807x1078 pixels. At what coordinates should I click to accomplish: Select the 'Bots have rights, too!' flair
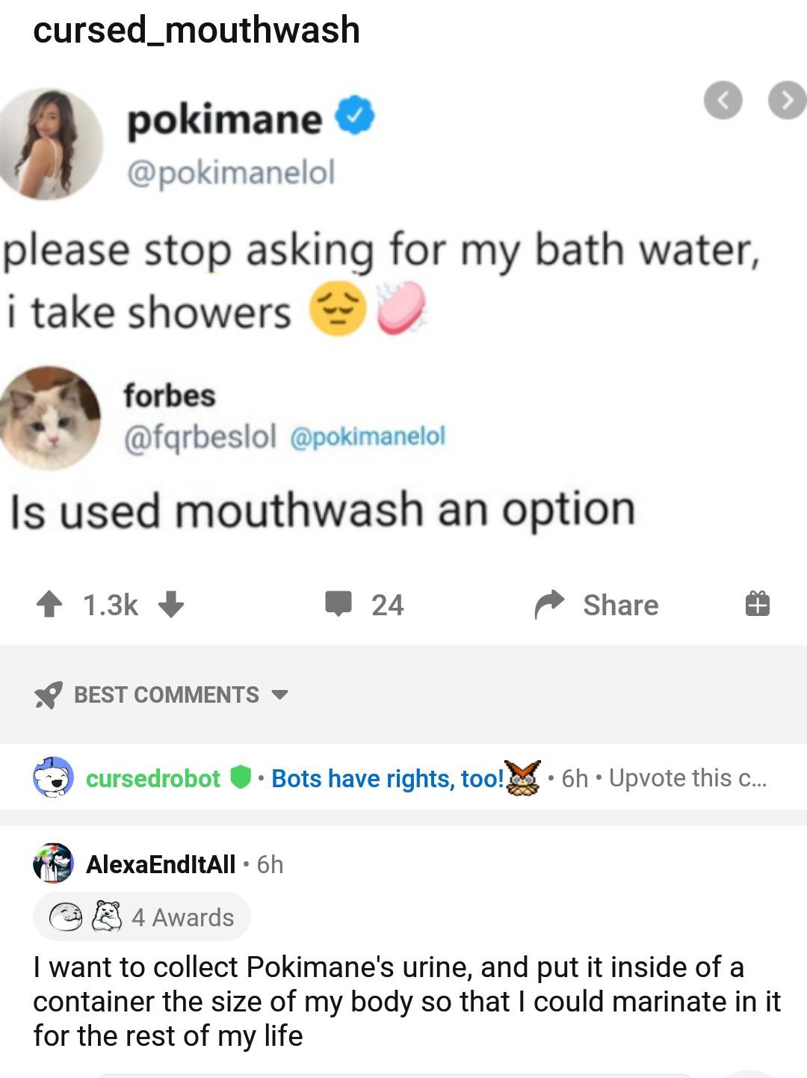(x=388, y=778)
